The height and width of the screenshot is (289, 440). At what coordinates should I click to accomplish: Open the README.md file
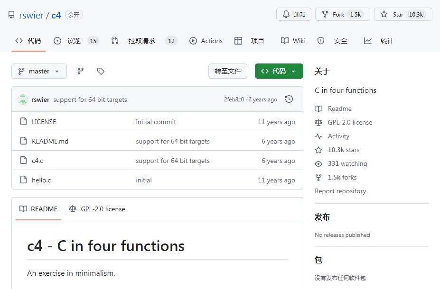pyautogui.click(x=50, y=141)
